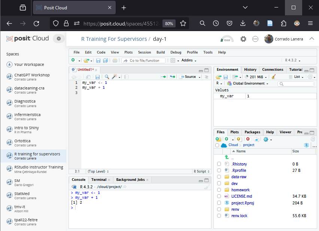Switch to the Packages tab
Image resolution: width=319 pixels, height=231 pixels.
[252, 132]
